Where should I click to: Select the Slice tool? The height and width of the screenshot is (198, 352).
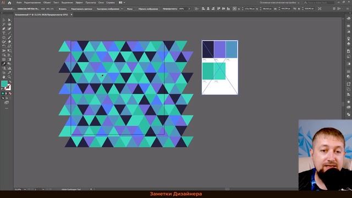9,73
